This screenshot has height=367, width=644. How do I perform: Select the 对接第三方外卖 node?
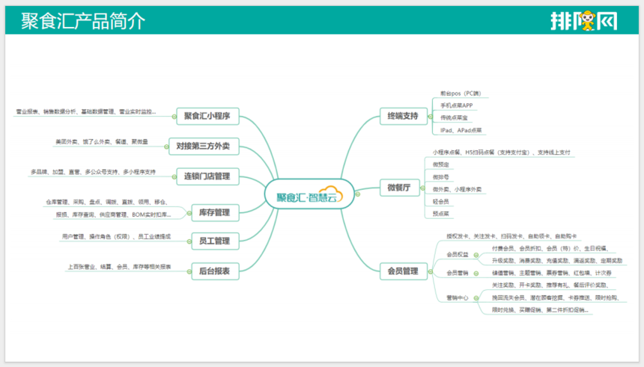point(204,147)
